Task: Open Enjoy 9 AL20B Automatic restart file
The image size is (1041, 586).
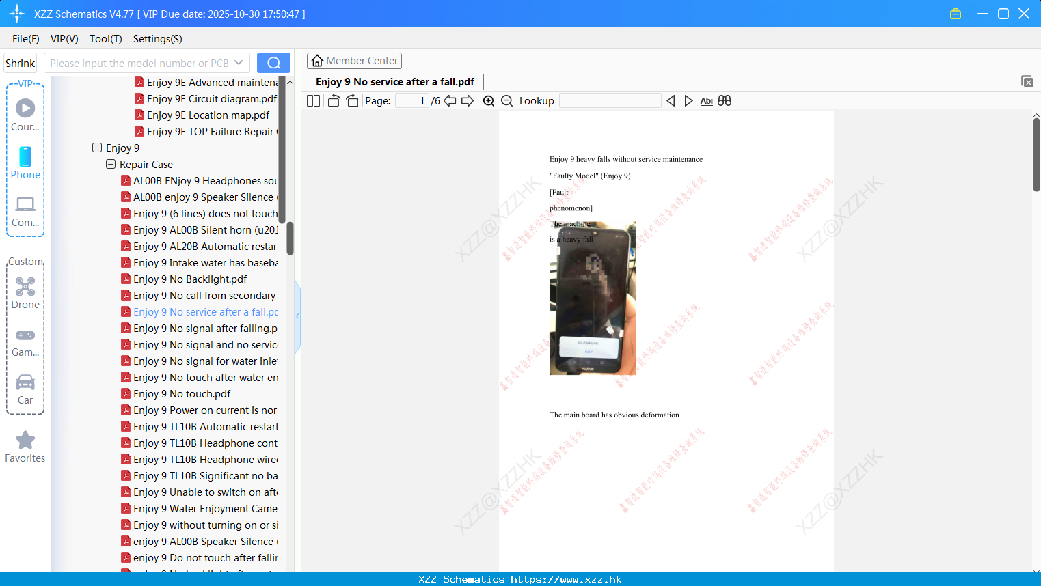Action: coord(199,247)
